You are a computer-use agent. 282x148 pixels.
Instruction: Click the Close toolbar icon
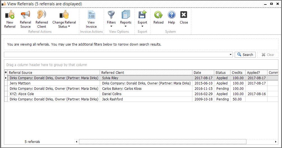[x=184, y=15]
